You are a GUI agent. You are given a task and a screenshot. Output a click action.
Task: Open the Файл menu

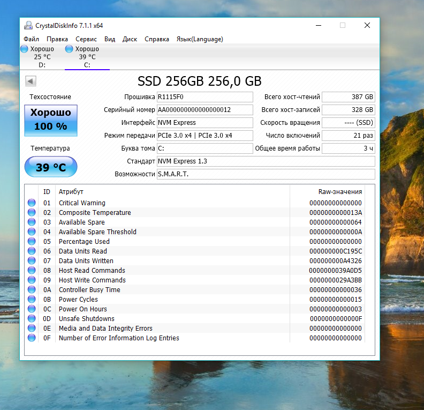(32, 39)
